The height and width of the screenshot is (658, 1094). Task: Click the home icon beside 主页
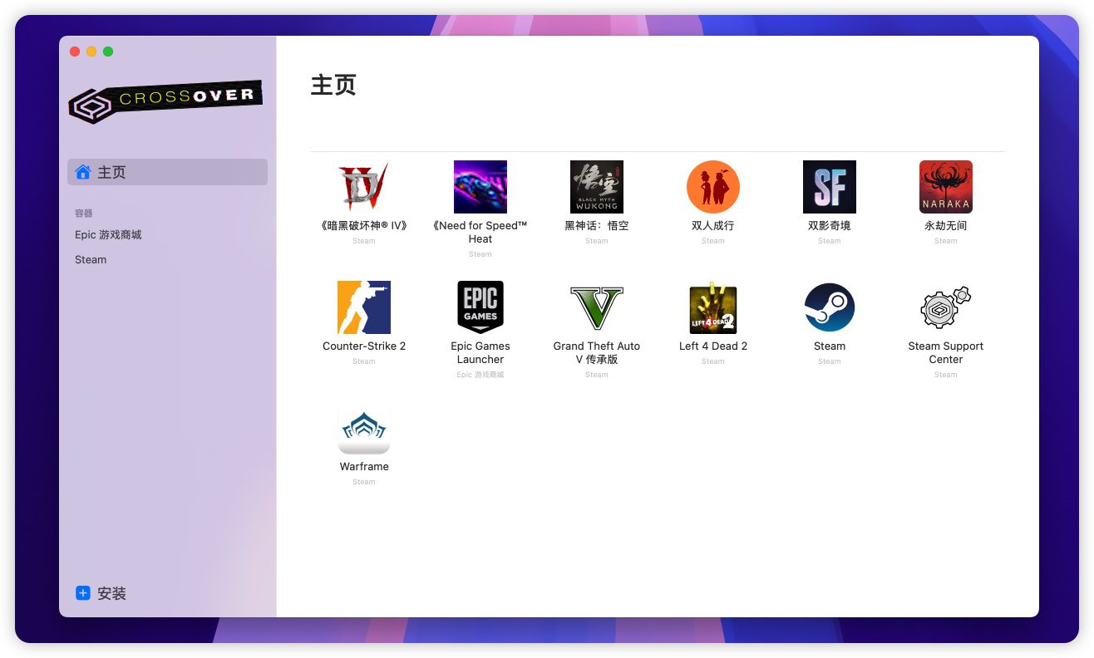click(x=83, y=172)
